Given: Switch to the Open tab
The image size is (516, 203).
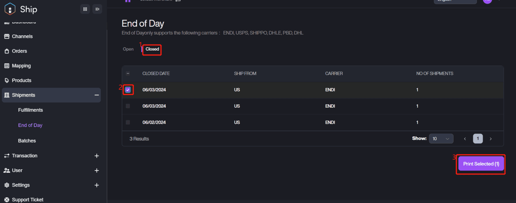Looking at the screenshot, I should pyautogui.click(x=128, y=49).
